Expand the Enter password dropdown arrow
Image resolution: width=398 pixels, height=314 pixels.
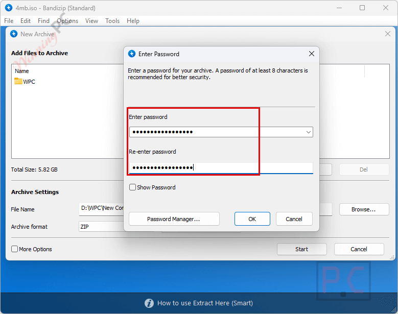pyautogui.click(x=309, y=132)
